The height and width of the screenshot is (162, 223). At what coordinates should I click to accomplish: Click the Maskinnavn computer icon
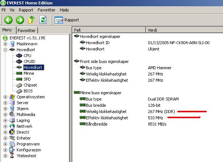pos(13,44)
